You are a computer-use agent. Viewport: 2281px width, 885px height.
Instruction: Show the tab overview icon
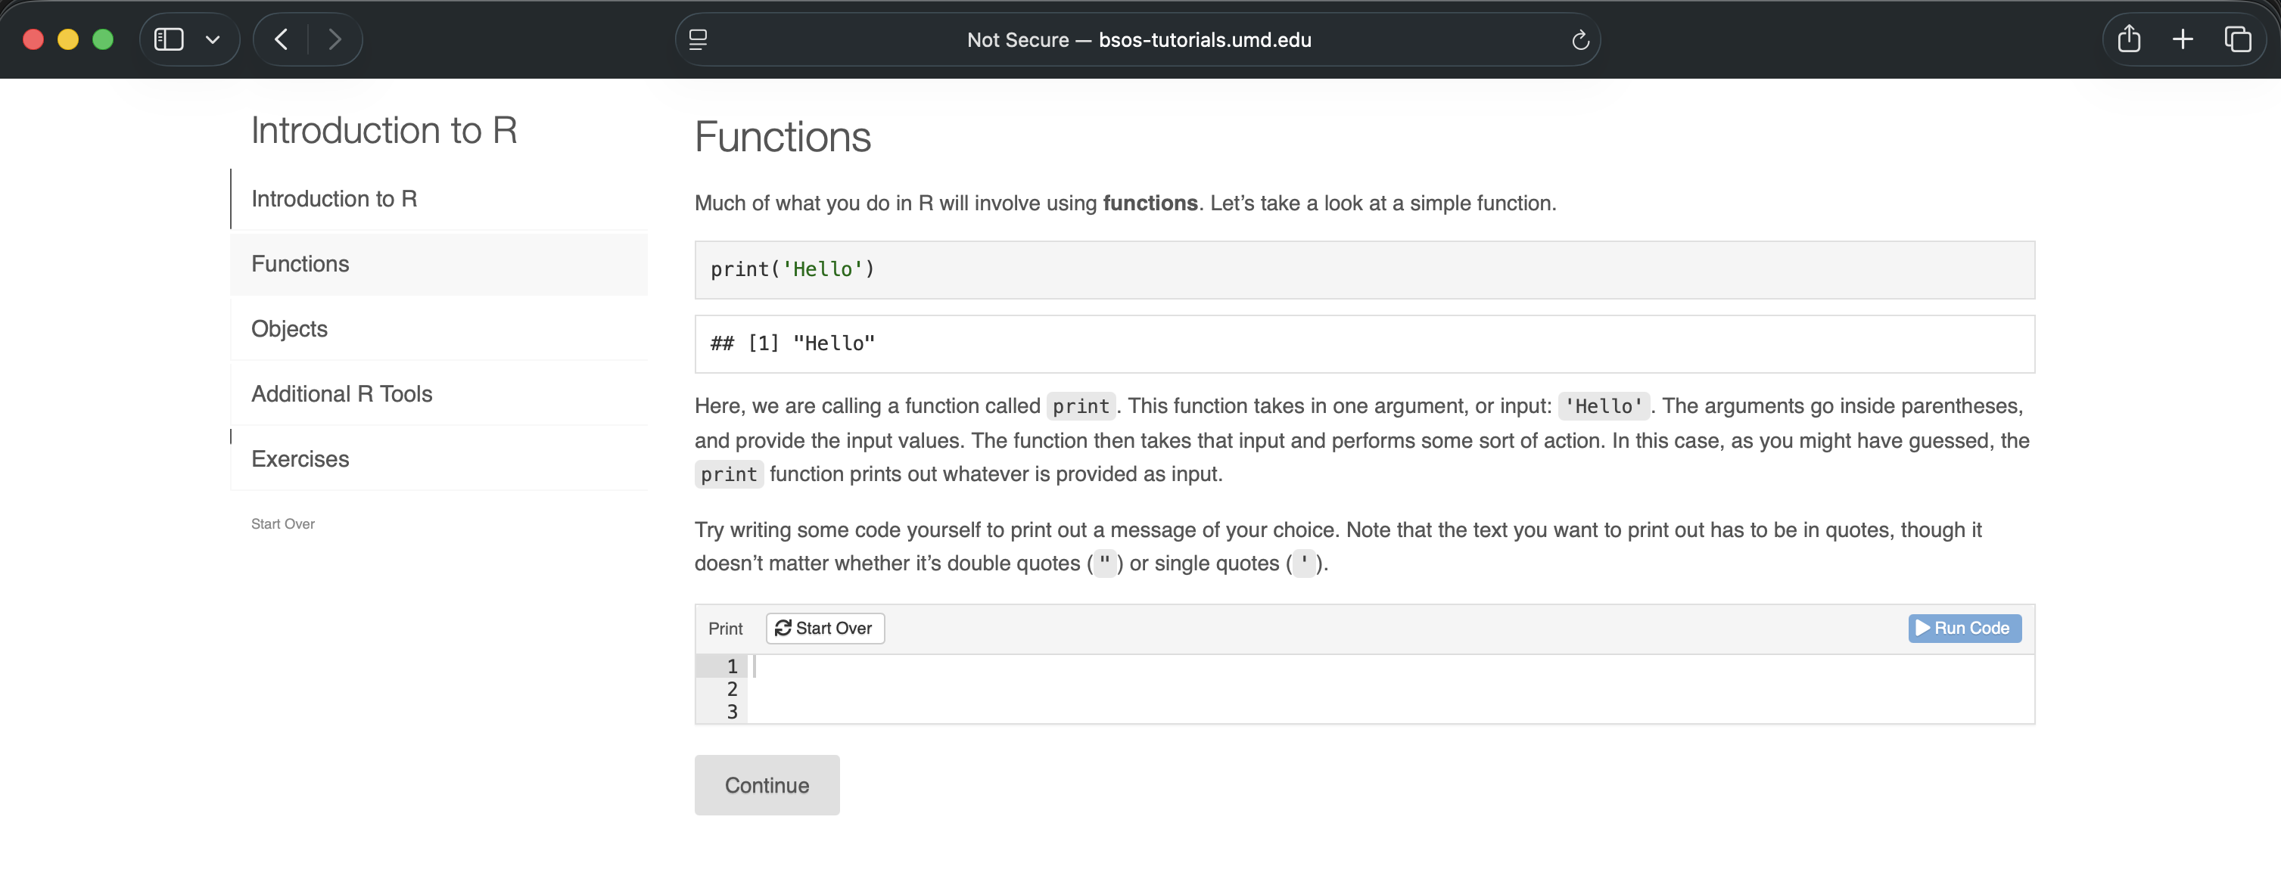click(2238, 39)
